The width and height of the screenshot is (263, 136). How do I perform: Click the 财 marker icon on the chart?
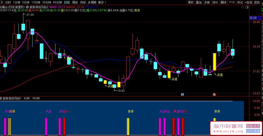[182, 94]
